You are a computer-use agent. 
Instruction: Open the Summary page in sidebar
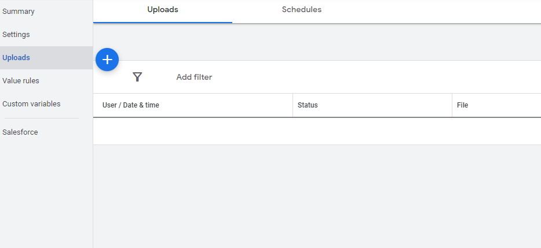click(x=19, y=12)
